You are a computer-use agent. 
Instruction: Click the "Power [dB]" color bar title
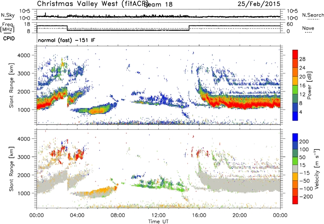tap(309, 85)
